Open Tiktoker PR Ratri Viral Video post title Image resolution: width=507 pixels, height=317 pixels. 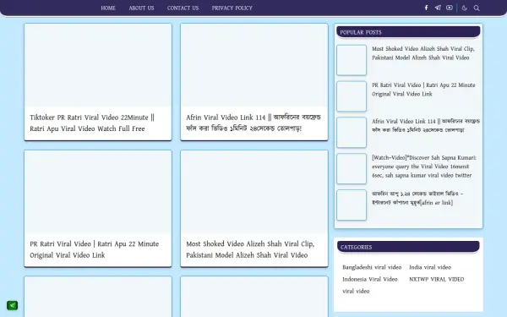[x=92, y=123]
